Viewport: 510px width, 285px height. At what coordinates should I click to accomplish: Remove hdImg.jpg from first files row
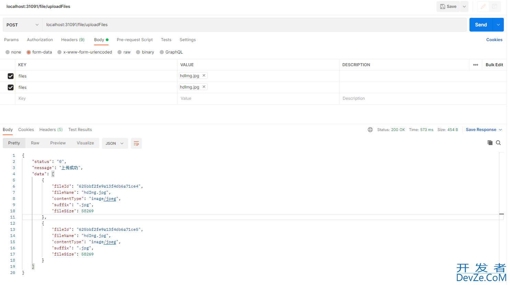(204, 75)
